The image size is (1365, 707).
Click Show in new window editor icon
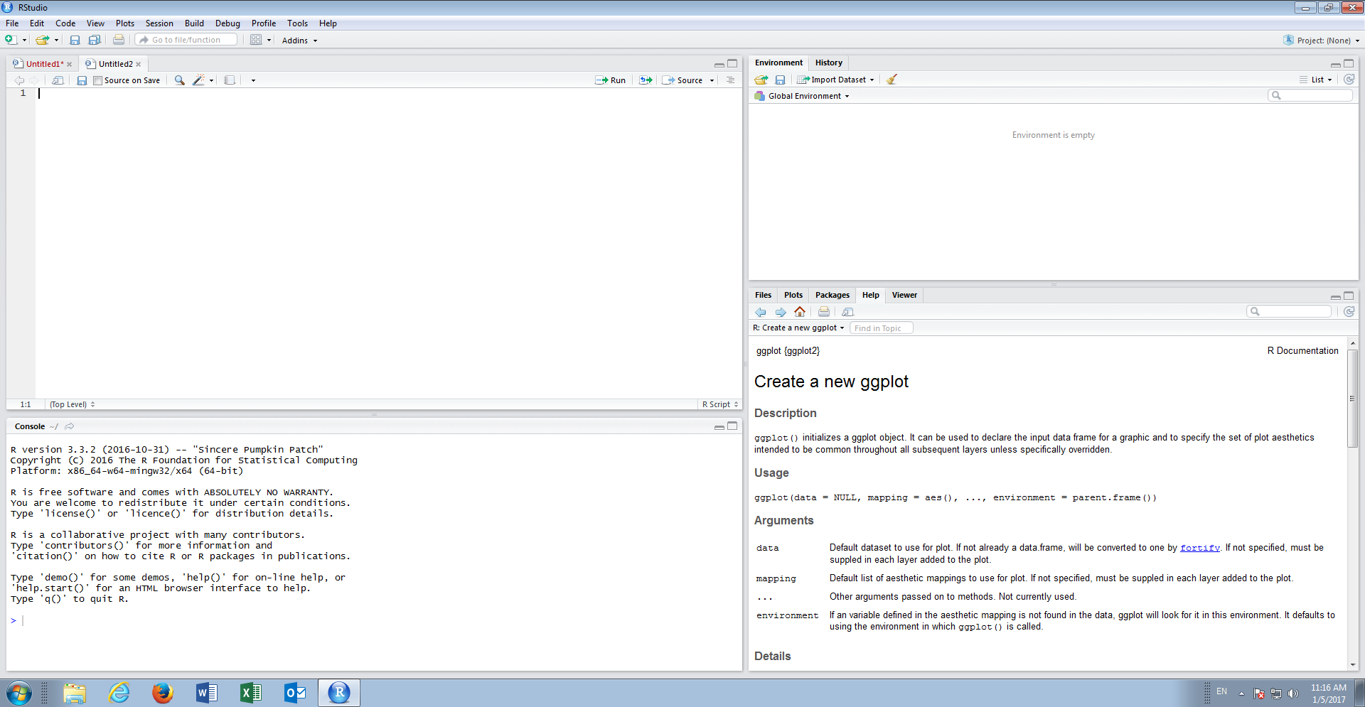(58, 80)
